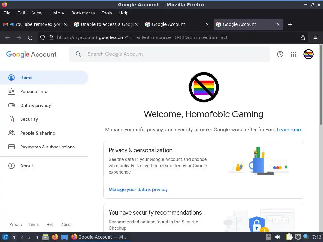Open the footer Help link

[50, 224]
